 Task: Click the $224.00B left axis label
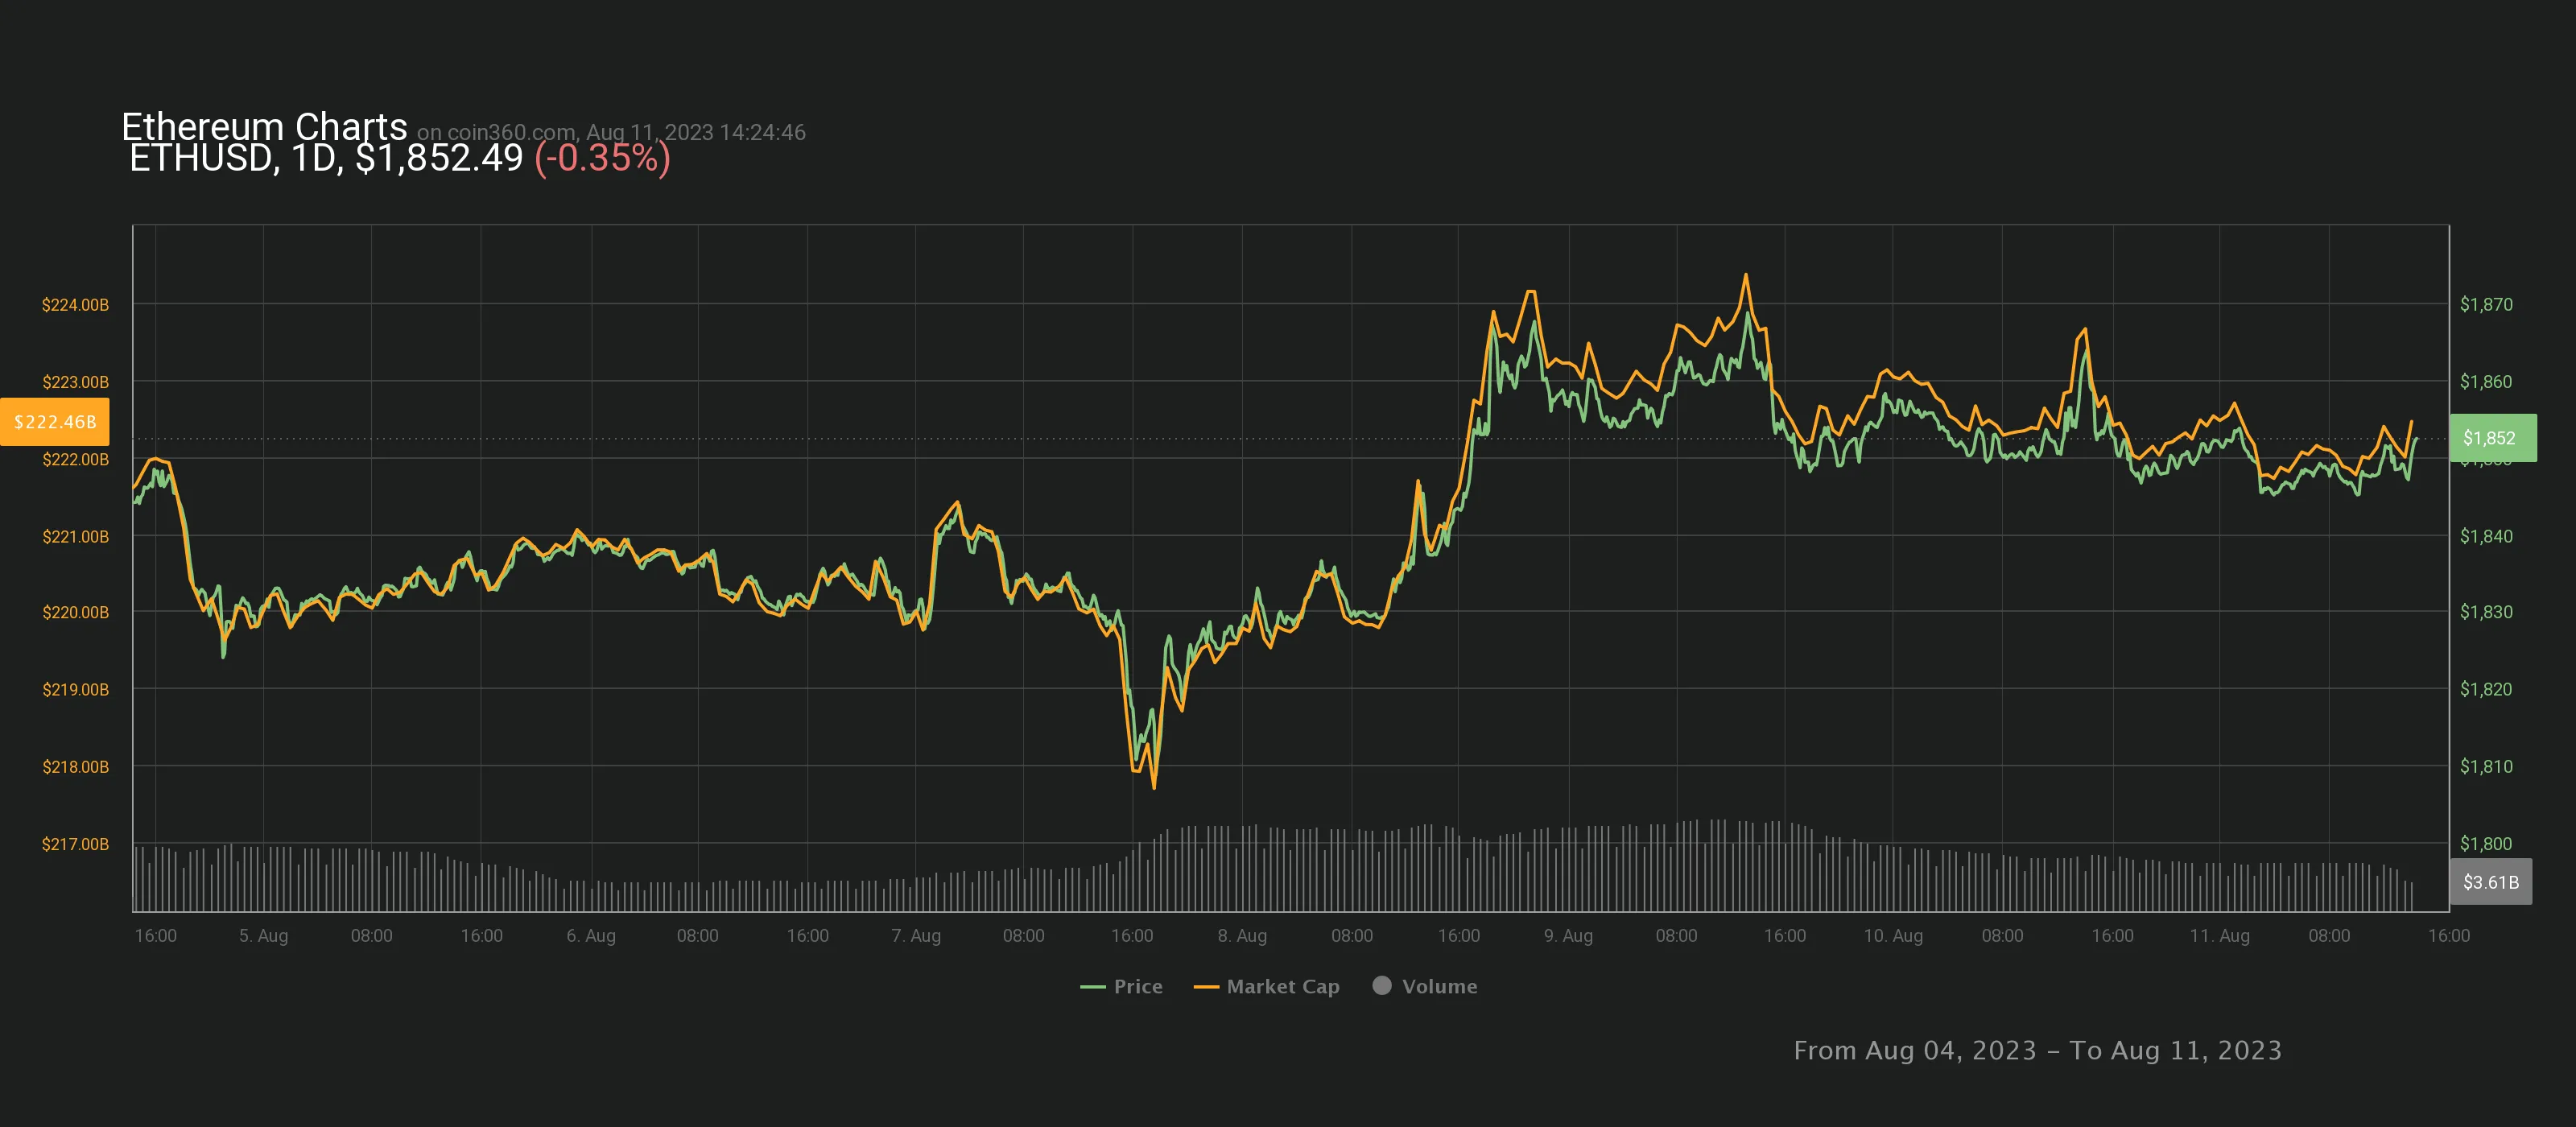click(x=75, y=304)
